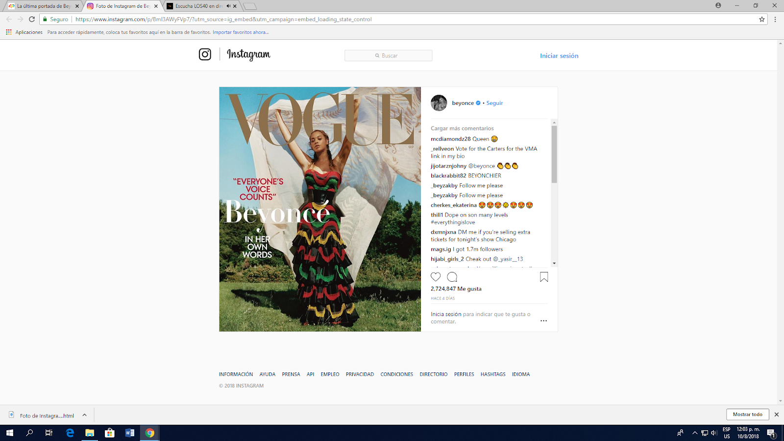784x441 pixels.
Task: Mute audio icon on LOS40 tab
Action: tap(228, 6)
